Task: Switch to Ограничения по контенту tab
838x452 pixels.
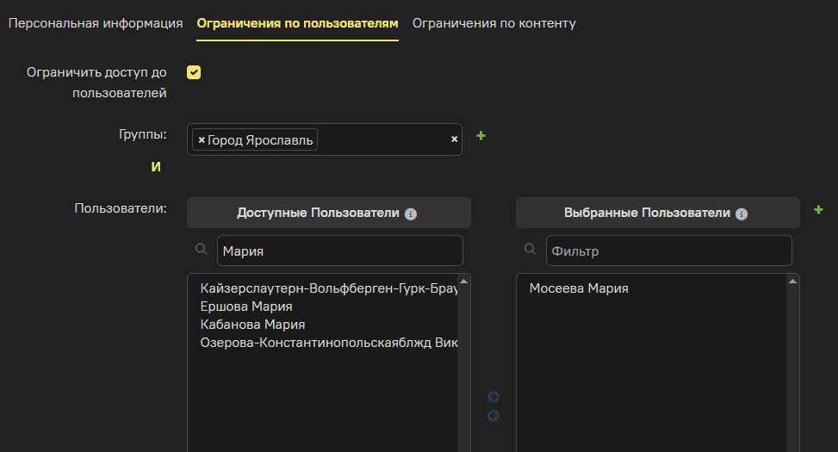Action: tap(493, 23)
